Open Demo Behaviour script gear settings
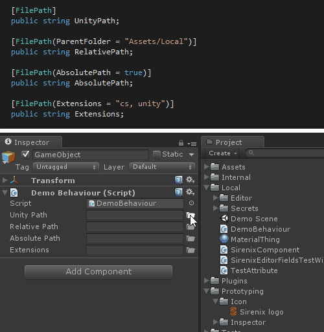This screenshot has height=332, width=324. coord(191,192)
